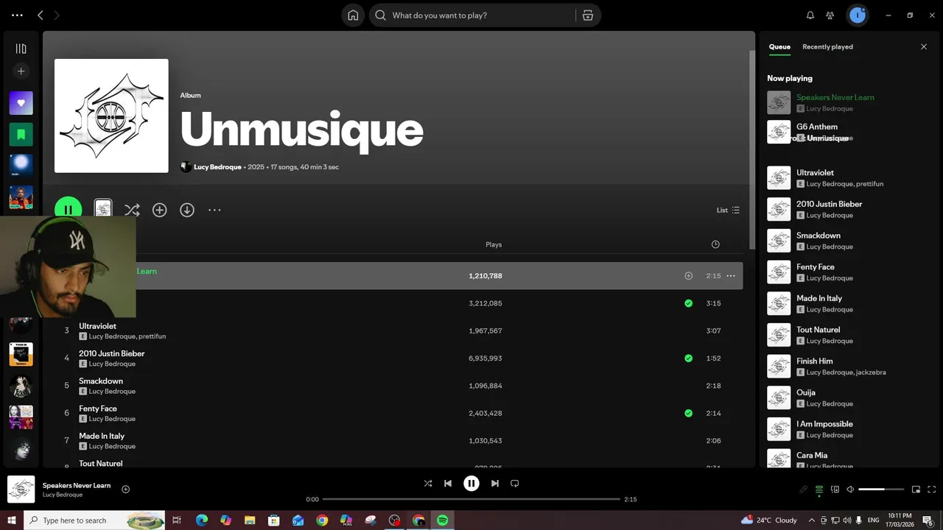Toggle shuffle in the player controls
The width and height of the screenshot is (943, 530).
pos(428,484)
